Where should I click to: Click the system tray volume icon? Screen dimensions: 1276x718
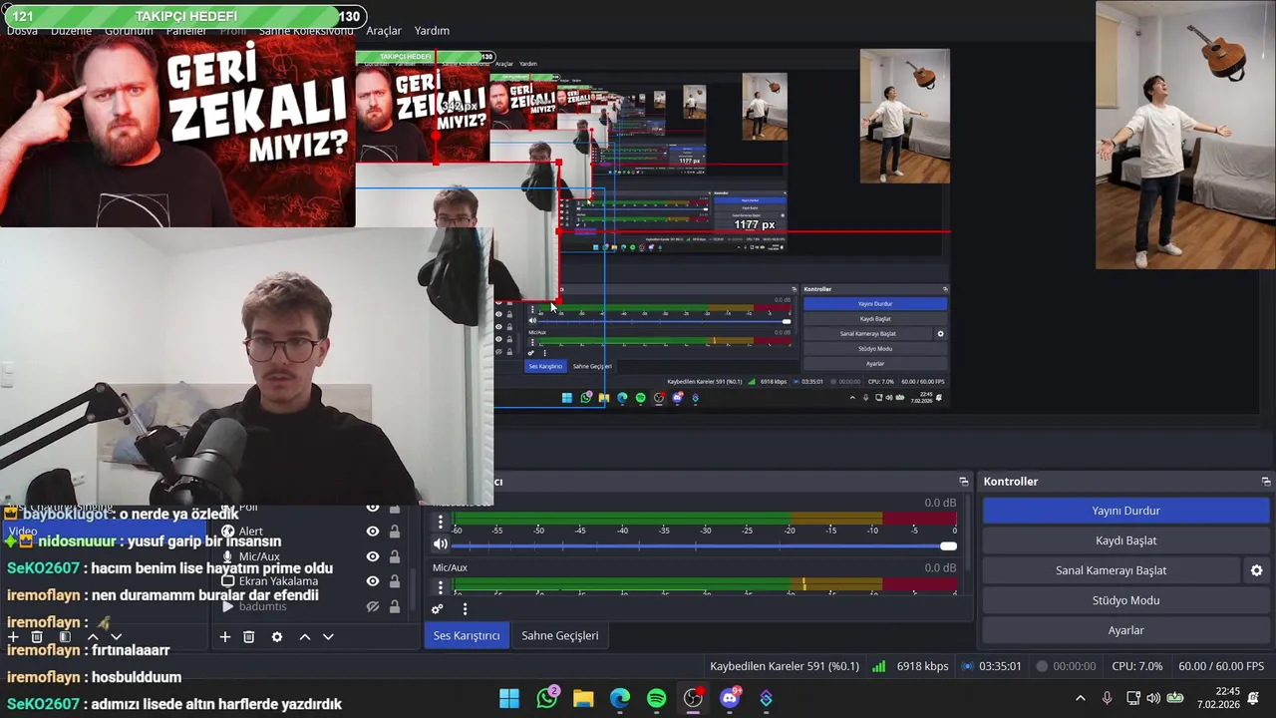(1153, 698)
